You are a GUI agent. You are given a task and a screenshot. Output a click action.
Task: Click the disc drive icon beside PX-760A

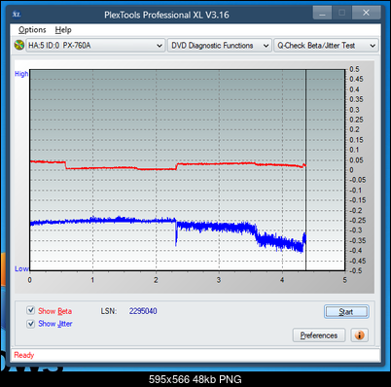point(19,45)
